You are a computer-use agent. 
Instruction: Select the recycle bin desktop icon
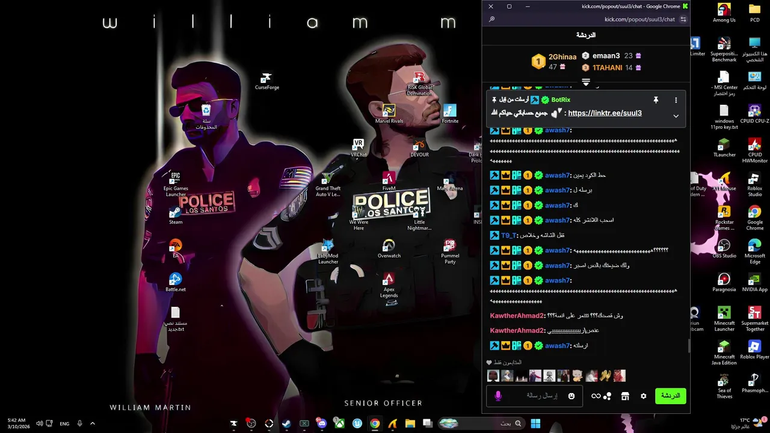206,117
